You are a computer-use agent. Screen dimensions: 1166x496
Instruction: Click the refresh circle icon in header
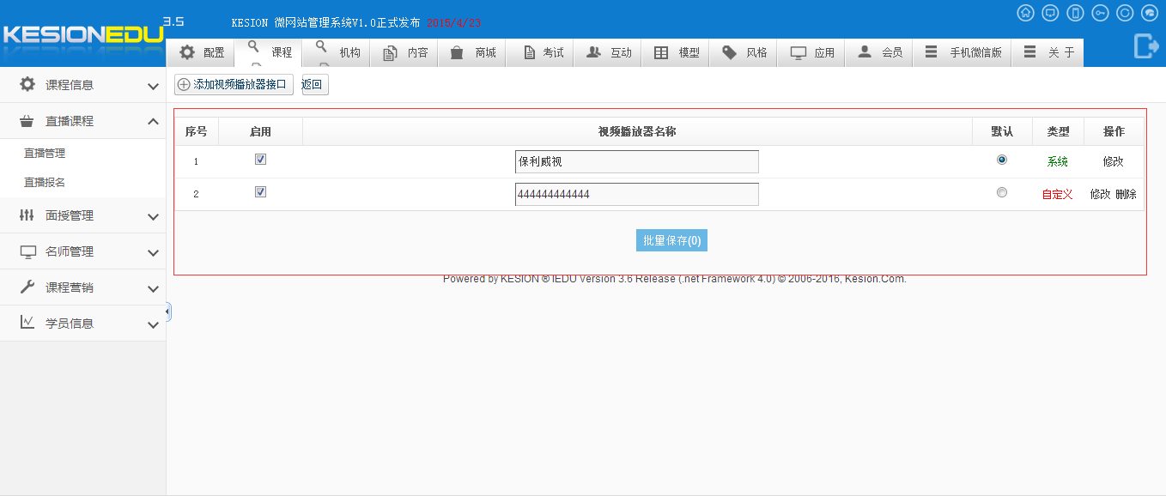point(1125,13)
